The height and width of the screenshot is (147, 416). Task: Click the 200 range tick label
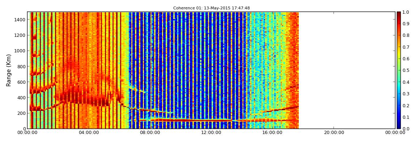tap(21, 113)
